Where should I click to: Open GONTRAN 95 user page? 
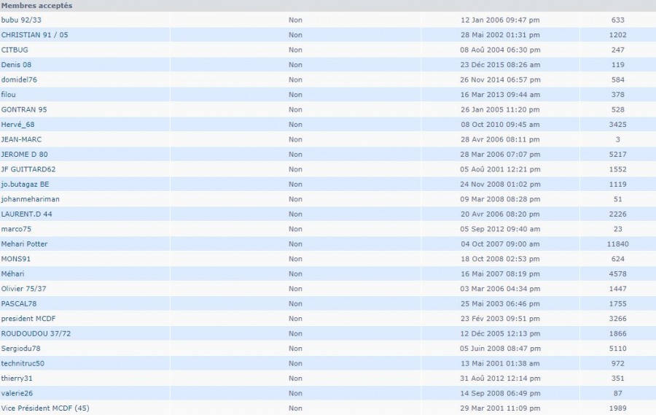coord(24,109)
